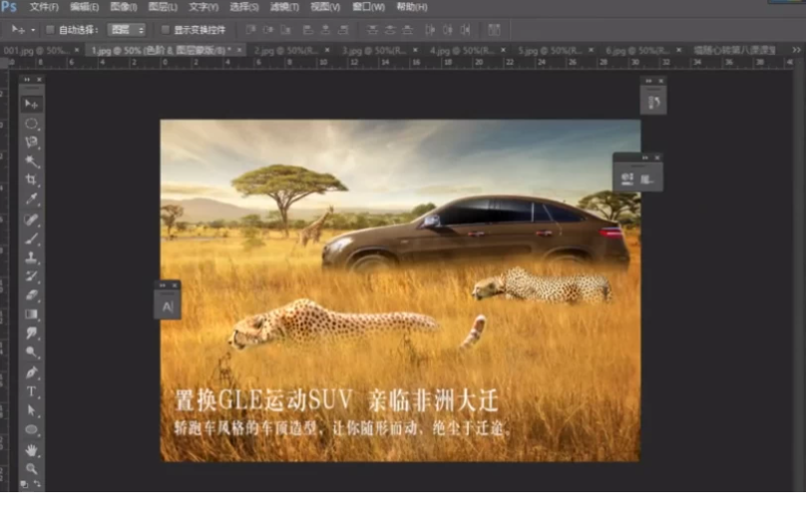Show hidden document tabs via double-arrow
The image size is (806, 515).
[796, 50]
